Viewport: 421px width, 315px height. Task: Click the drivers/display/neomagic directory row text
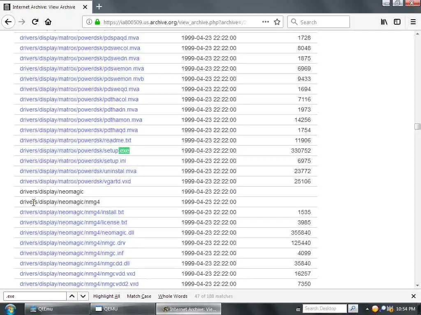pos(51,192)
